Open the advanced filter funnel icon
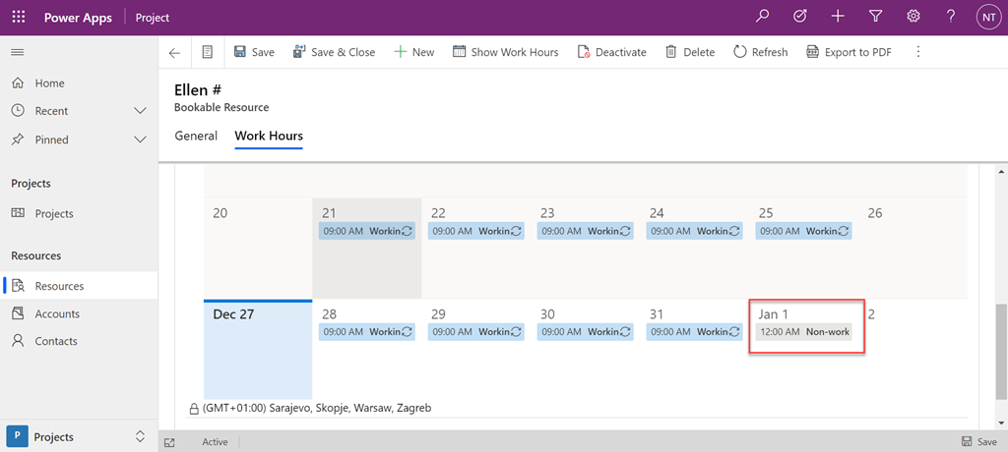 click(x=875, y=17)
